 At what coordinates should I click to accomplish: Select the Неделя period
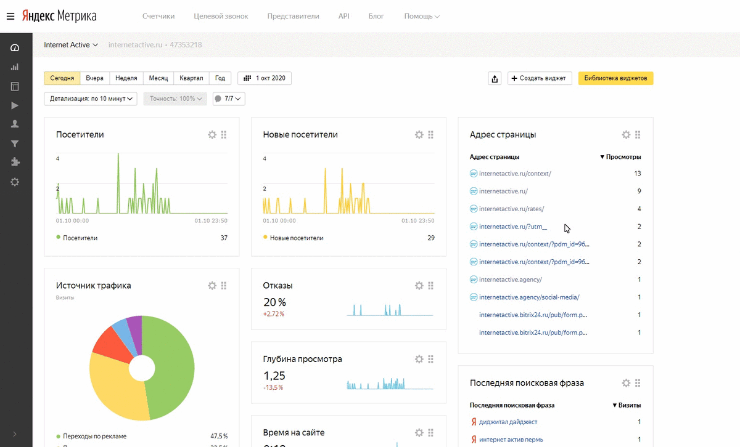tap(126, 78)
